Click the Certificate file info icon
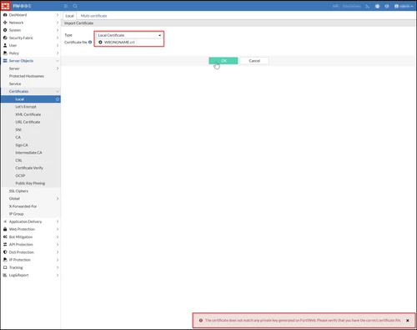417x330 pixels. coord(90,43)
